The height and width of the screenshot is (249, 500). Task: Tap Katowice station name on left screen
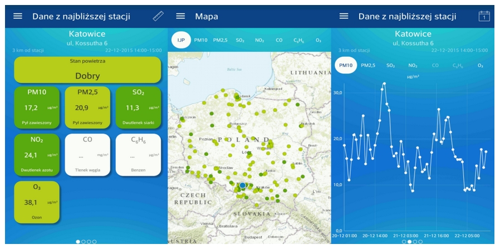(87, 34)
